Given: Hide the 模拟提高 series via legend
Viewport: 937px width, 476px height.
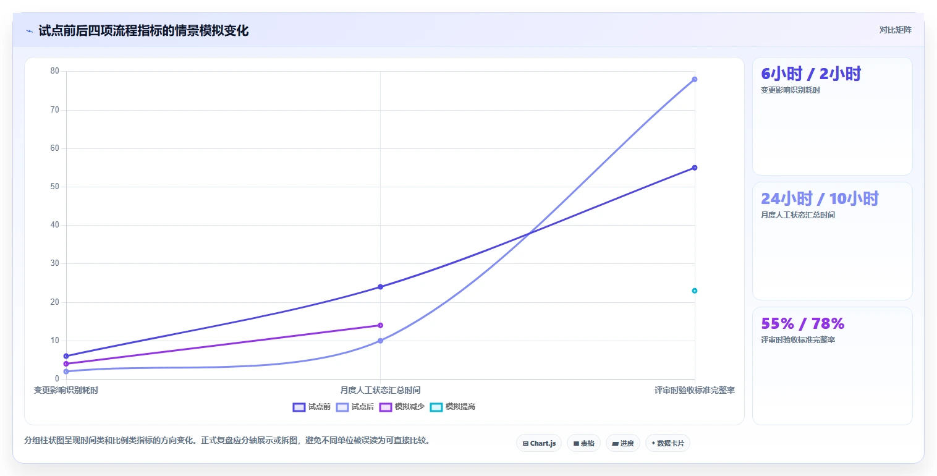Looking at the screenshot, I should click(x=452, y=407).
